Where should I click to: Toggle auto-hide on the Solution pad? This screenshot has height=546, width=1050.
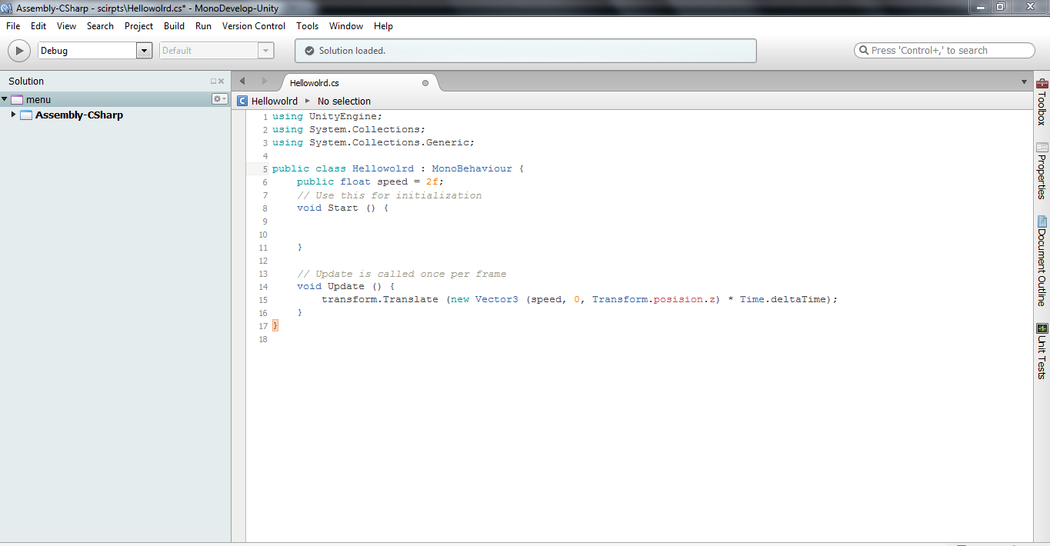(x=214, y=82)
